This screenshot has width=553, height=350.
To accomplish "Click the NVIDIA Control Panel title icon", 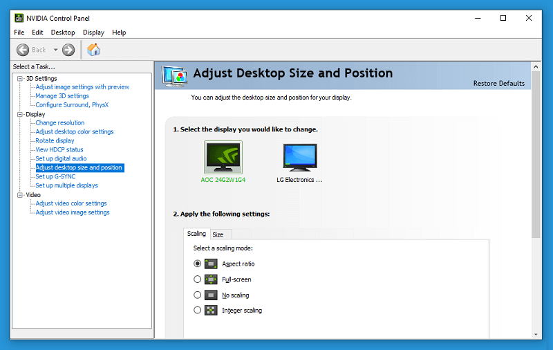I will (19, 18).
